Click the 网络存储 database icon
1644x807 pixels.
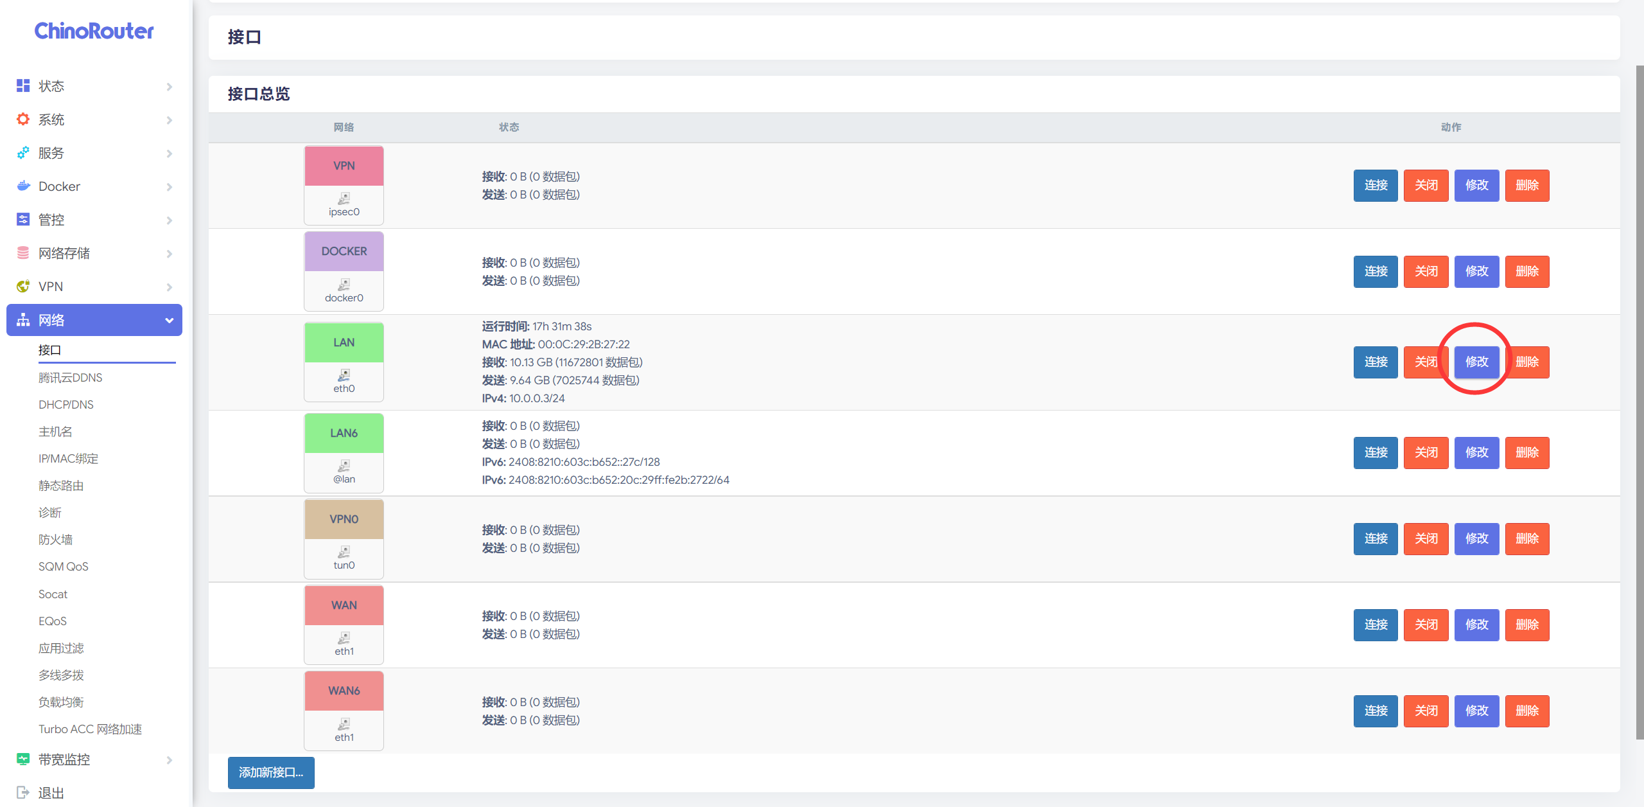point(23,253)
